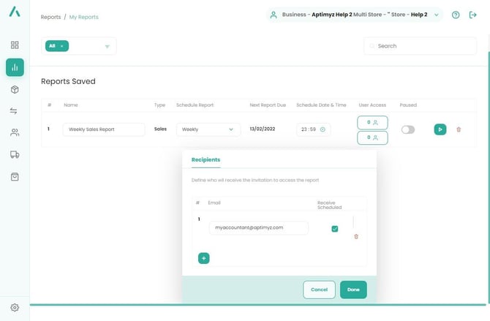The height and width of the screenshot is (321, 490).
Task: Click the help question mark icon
Action: (x=456, y=15)
